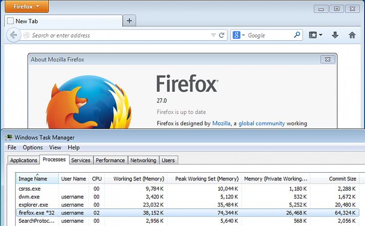This screenshot has width=365, height=226.
Task: Close the Firefox window
Action: [x=352, y=9]
